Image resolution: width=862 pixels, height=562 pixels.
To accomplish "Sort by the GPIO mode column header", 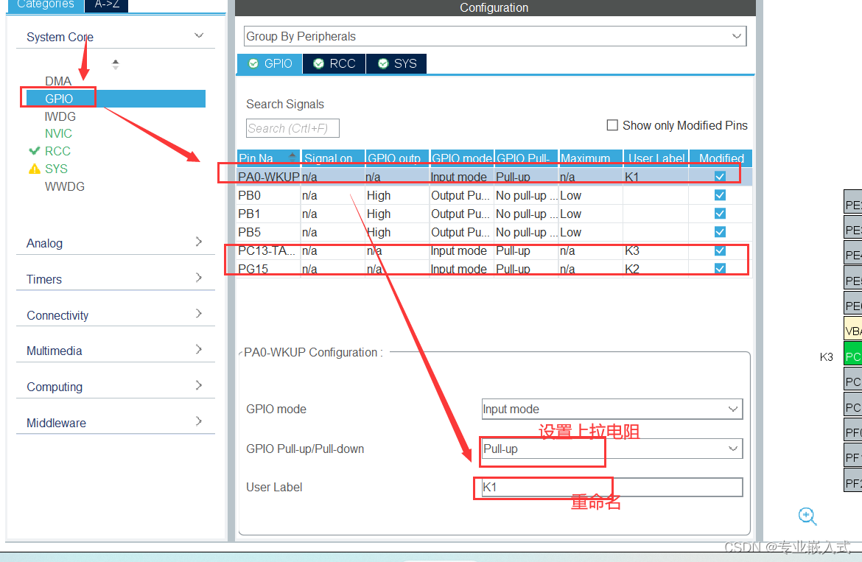I will click(462, 158).
